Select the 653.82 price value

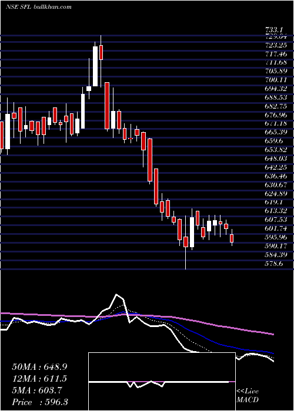point(275,150)
